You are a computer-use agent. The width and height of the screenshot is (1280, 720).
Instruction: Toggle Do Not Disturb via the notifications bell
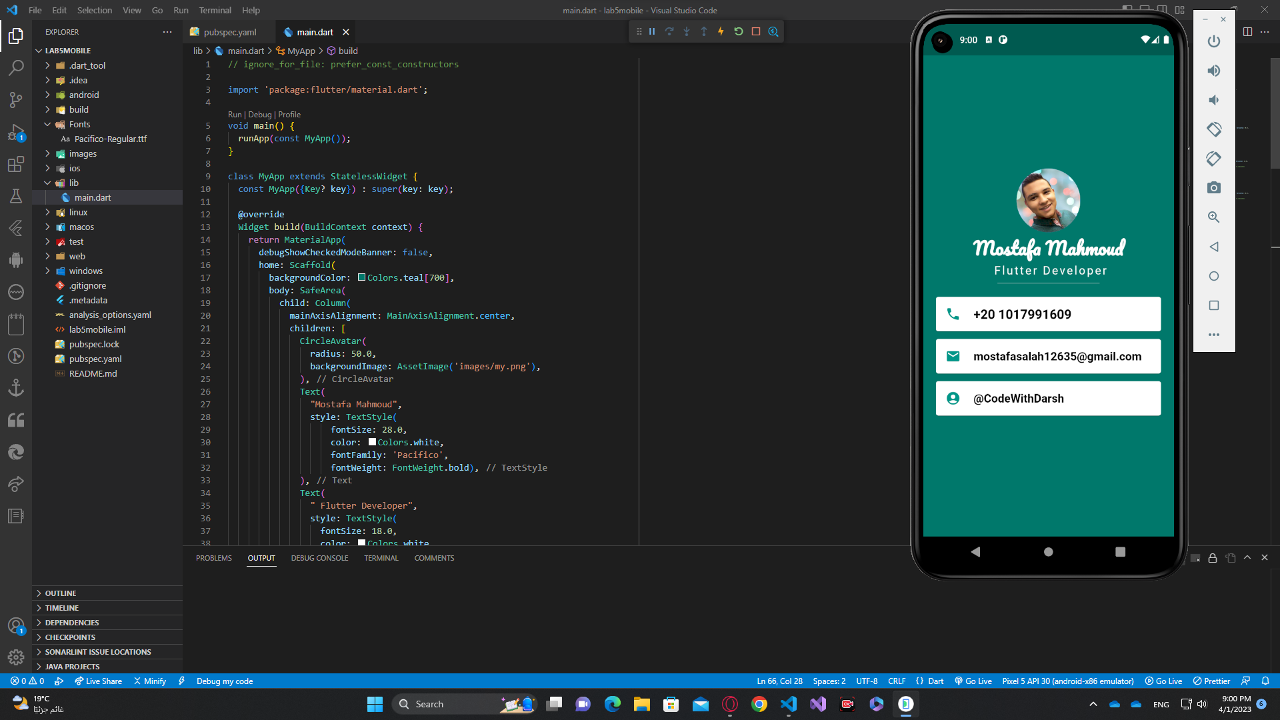tap(1265, 681)
